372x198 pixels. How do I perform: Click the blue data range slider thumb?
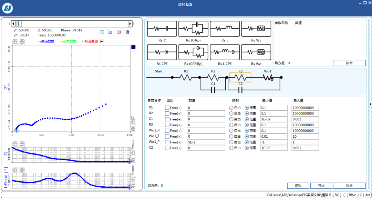[17, 24]
